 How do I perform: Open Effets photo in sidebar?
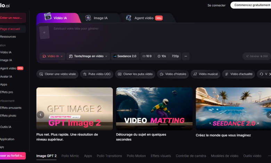(8, 116)
